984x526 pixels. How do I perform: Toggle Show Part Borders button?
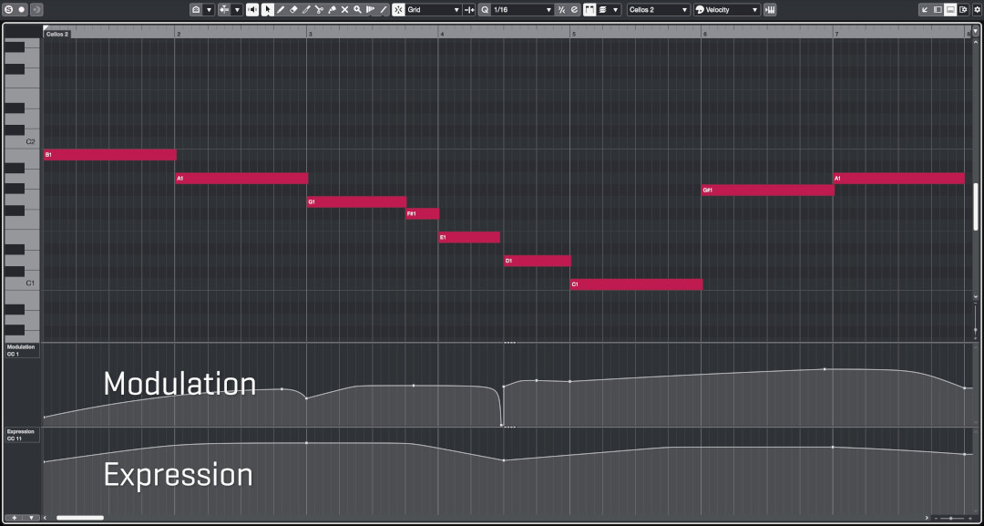(x=589, y=10)
